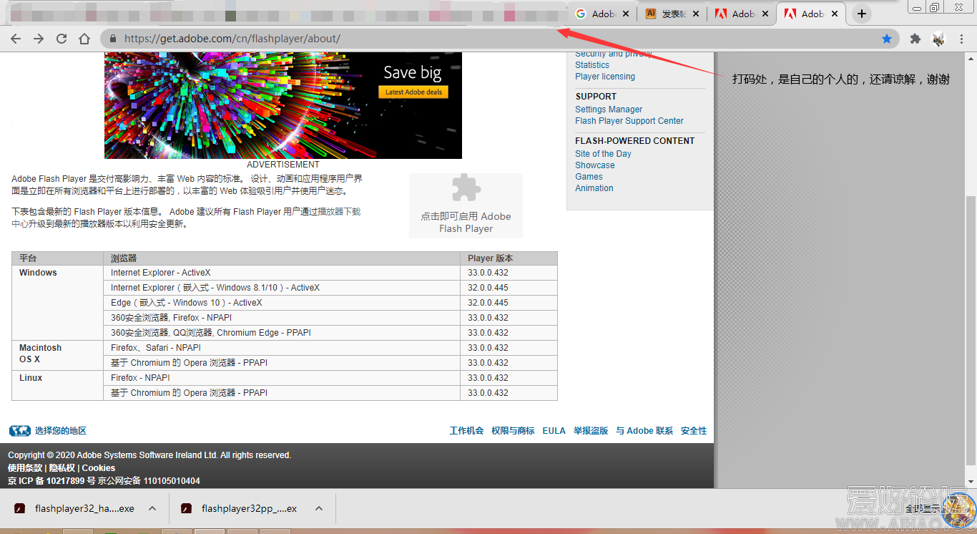
Task: Click the bee profile avatar icon
Action: [938, 39]
